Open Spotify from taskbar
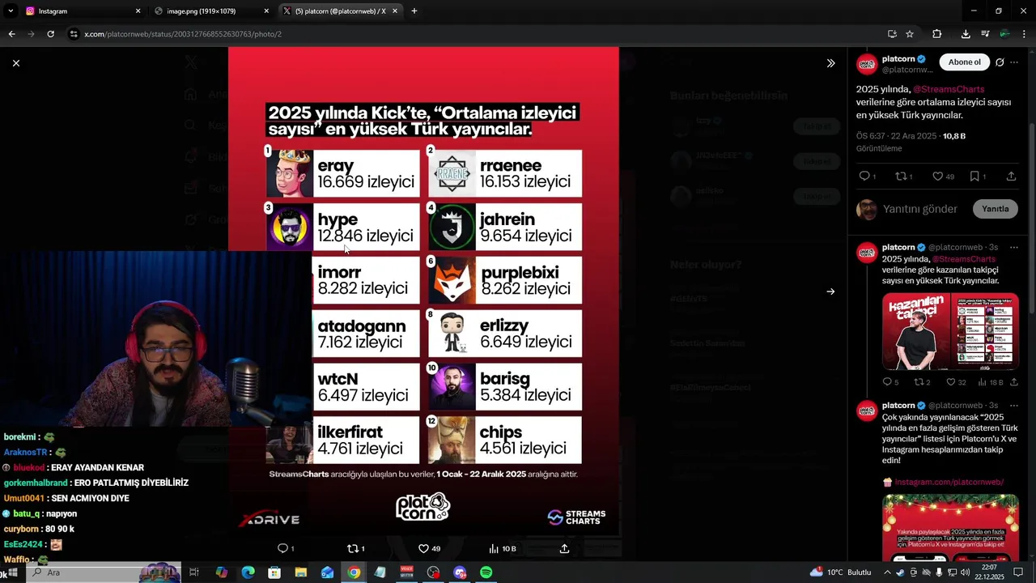The width and height of the screenshot is (1036, 583). click(x=486, y=572)
